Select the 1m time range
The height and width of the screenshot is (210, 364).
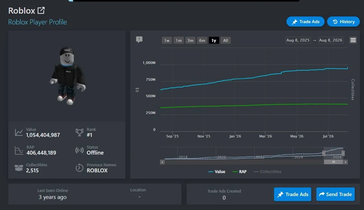pos(179,41)
